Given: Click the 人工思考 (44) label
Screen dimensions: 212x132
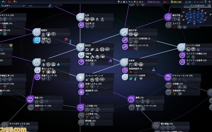Looking at the screenshot, I should pyautogui.click(x=91, y=114).
